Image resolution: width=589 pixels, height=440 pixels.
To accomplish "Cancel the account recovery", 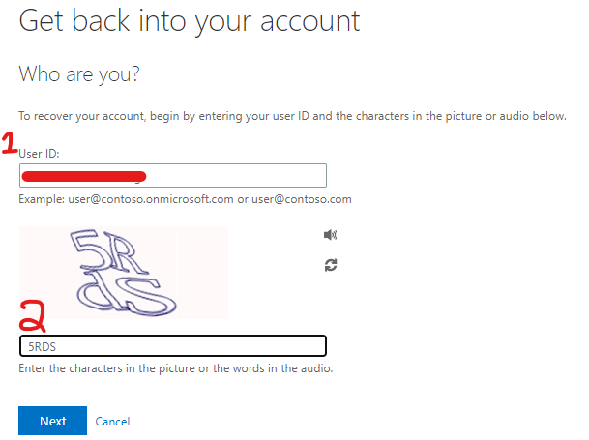I will [x=112, y=422].
